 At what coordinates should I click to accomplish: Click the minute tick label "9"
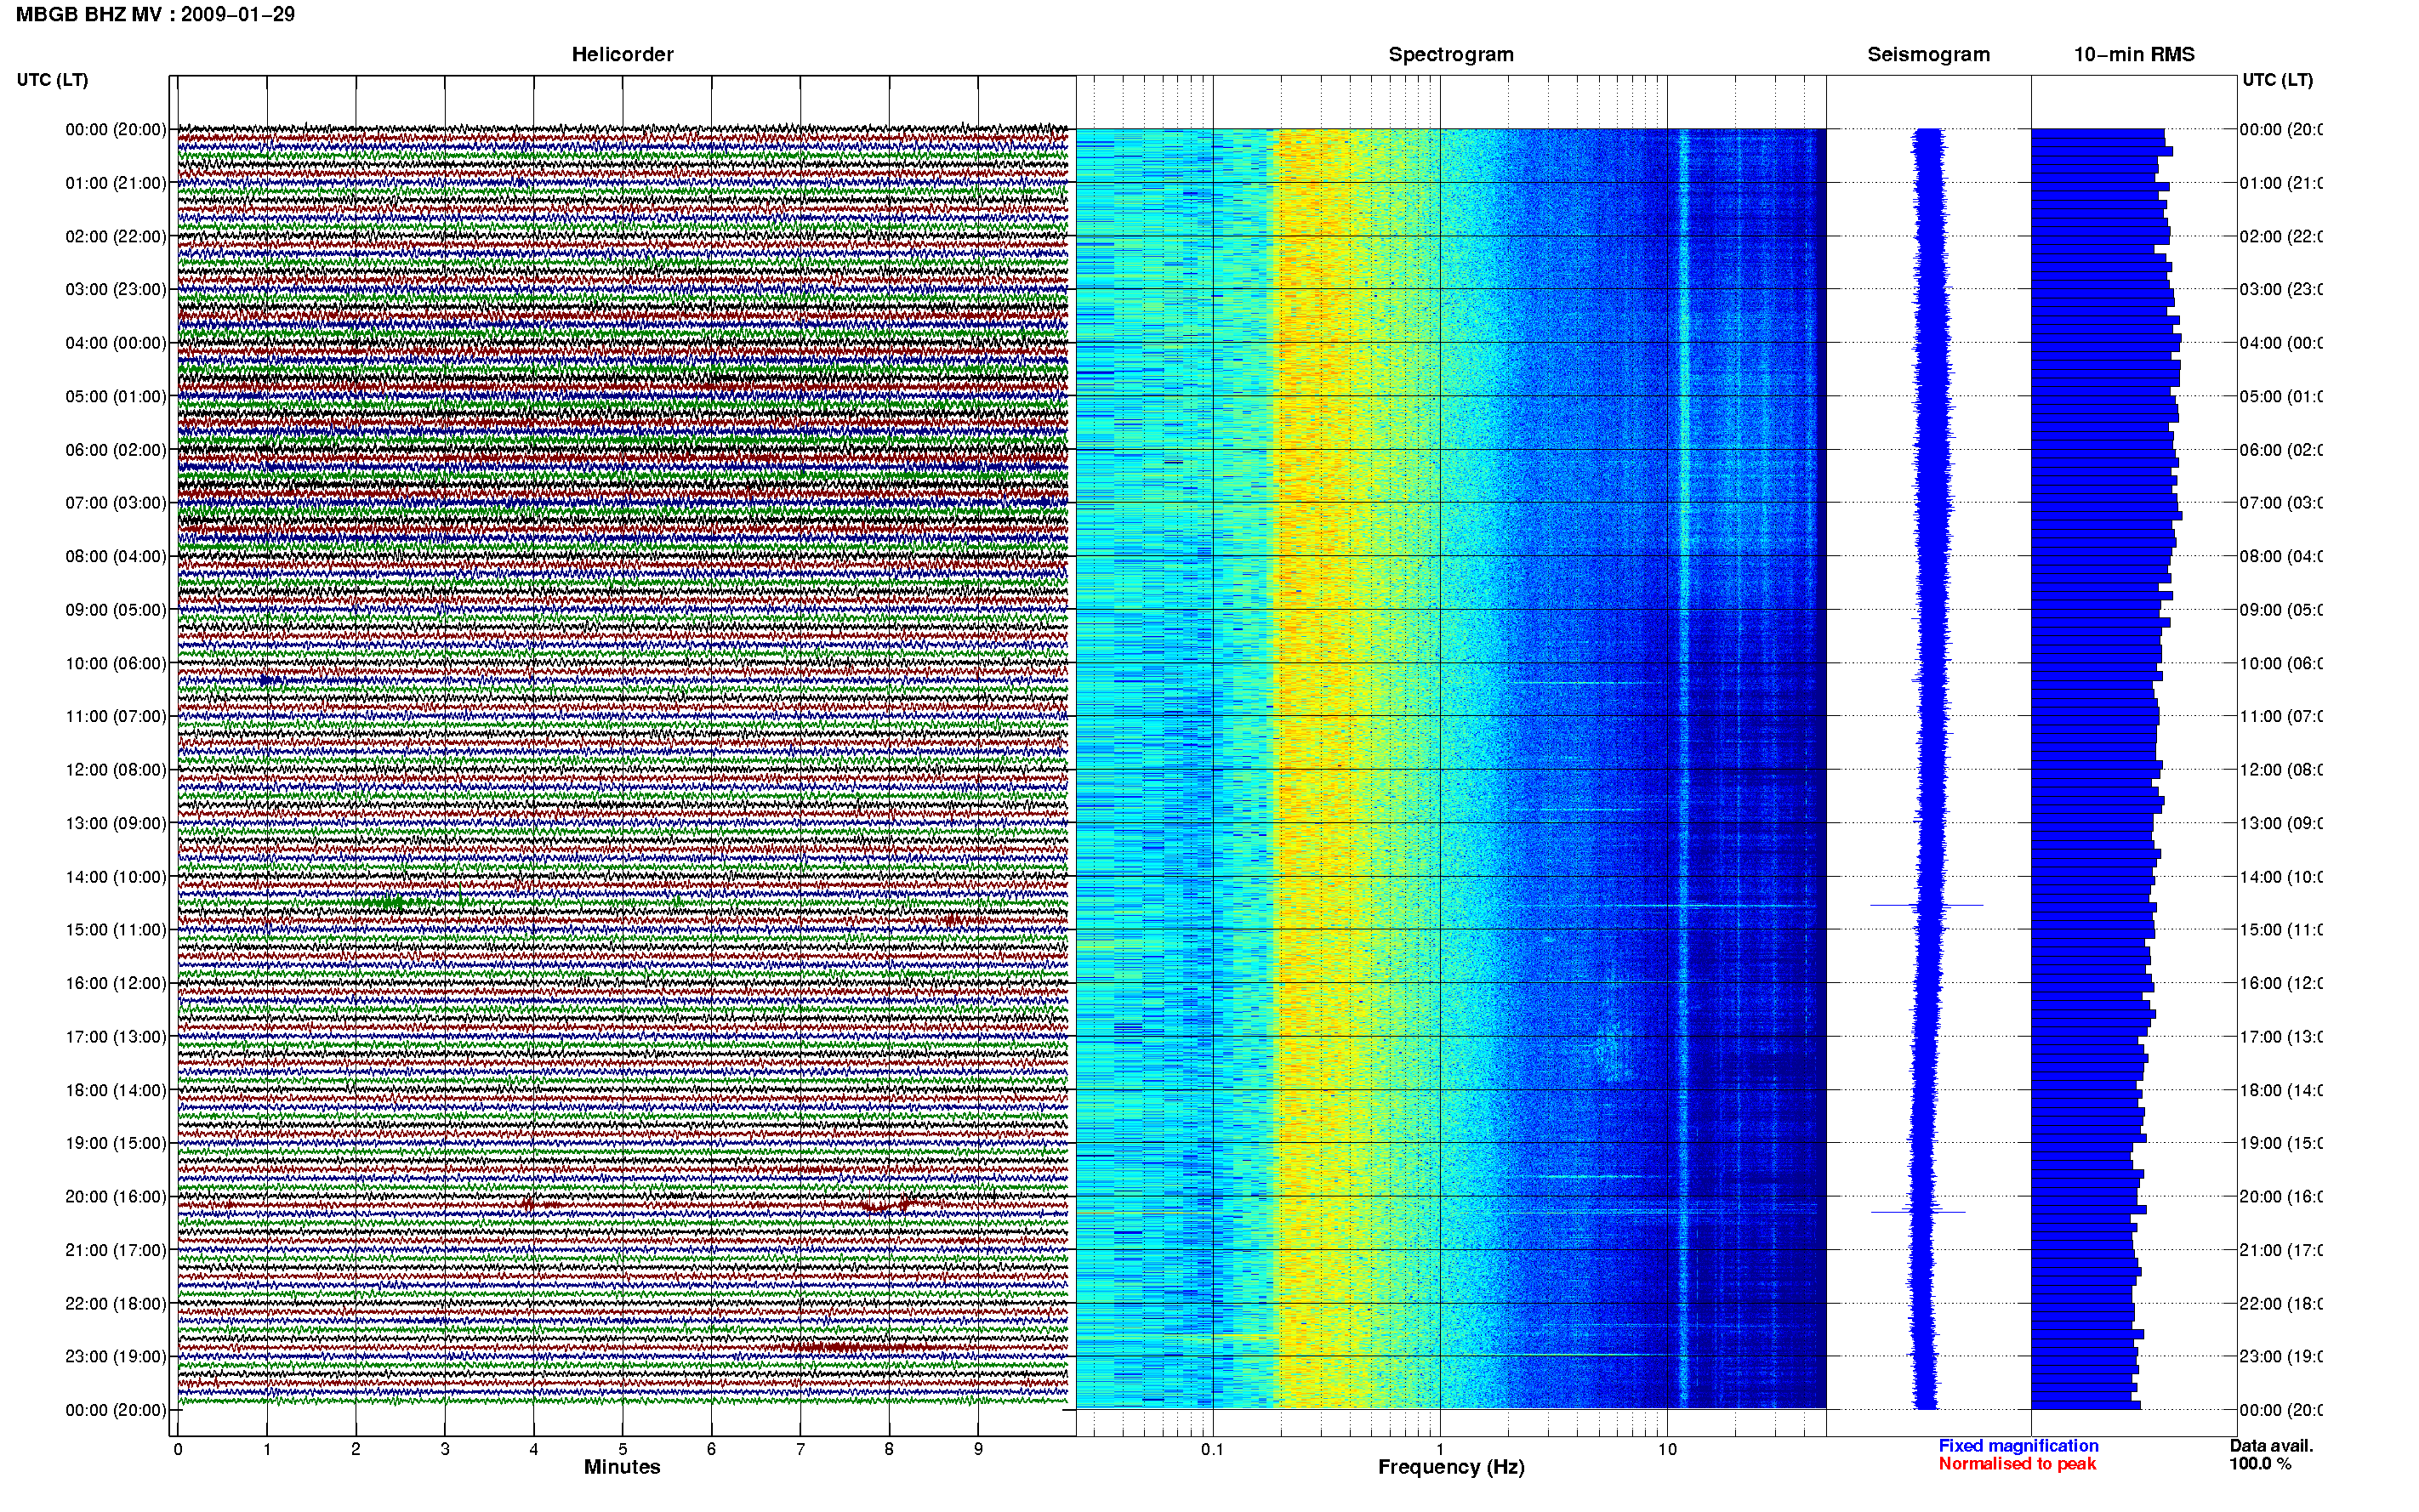978,1449
